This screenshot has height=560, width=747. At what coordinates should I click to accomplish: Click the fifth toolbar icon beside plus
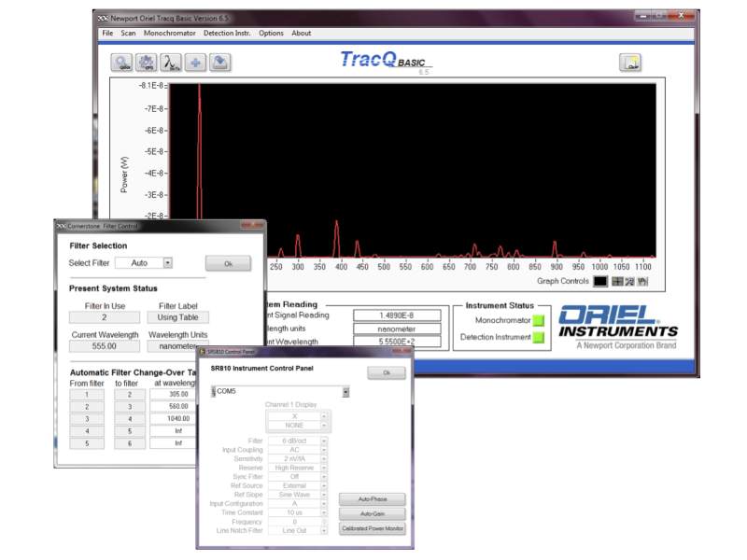tap(219, 63)
